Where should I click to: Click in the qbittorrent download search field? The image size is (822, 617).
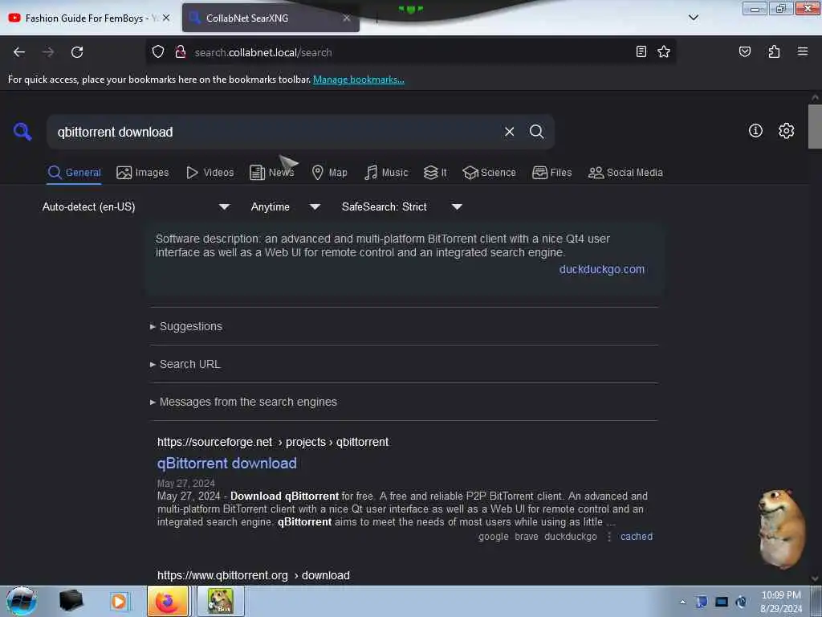pos(273,132)
